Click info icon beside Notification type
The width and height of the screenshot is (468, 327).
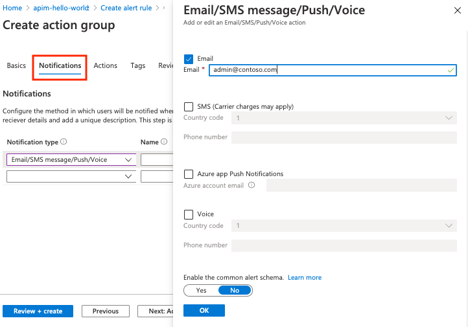(64, 142)
